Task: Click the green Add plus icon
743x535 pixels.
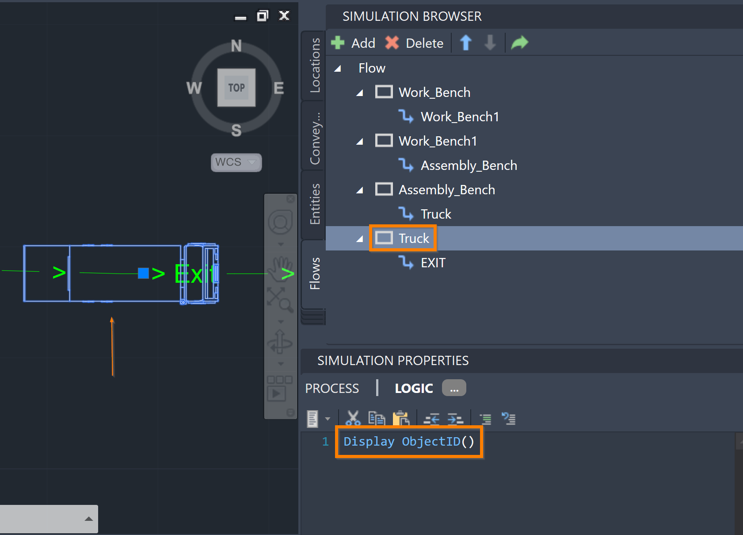Action: (x=338, y=43)
